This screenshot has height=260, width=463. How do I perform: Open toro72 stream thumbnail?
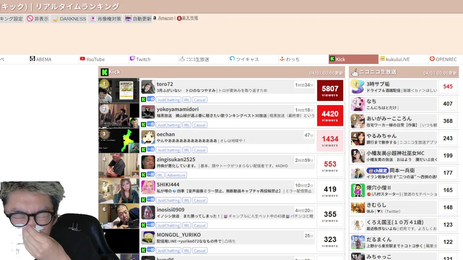pos(119,91)
